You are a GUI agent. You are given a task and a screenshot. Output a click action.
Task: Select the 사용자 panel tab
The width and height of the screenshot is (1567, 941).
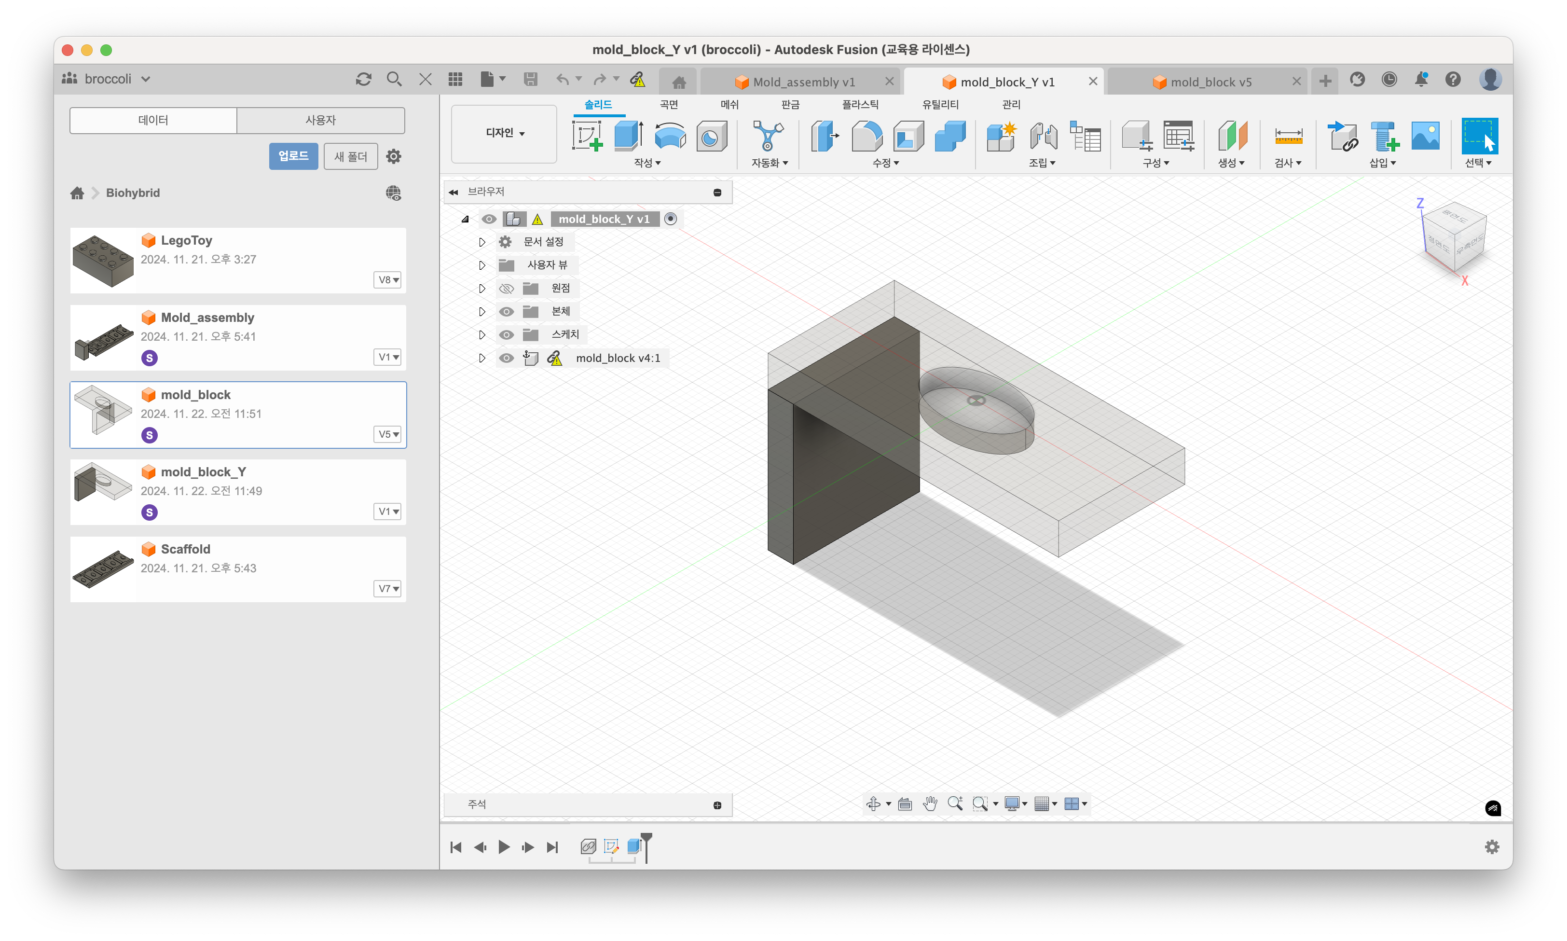tap(321, 121)
